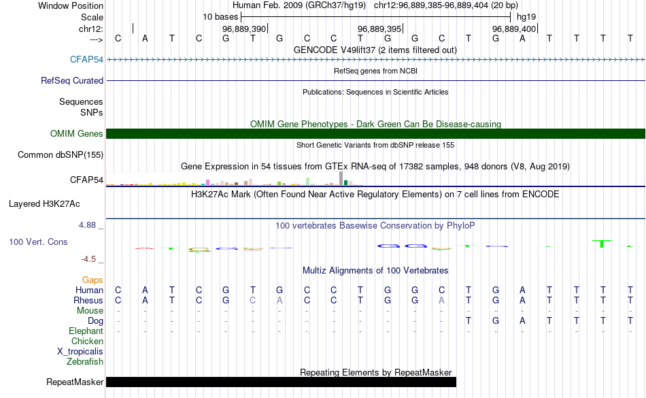Select the OMIM Genes track label
Screen dimensions: 646x398
(x=76, y=133)
